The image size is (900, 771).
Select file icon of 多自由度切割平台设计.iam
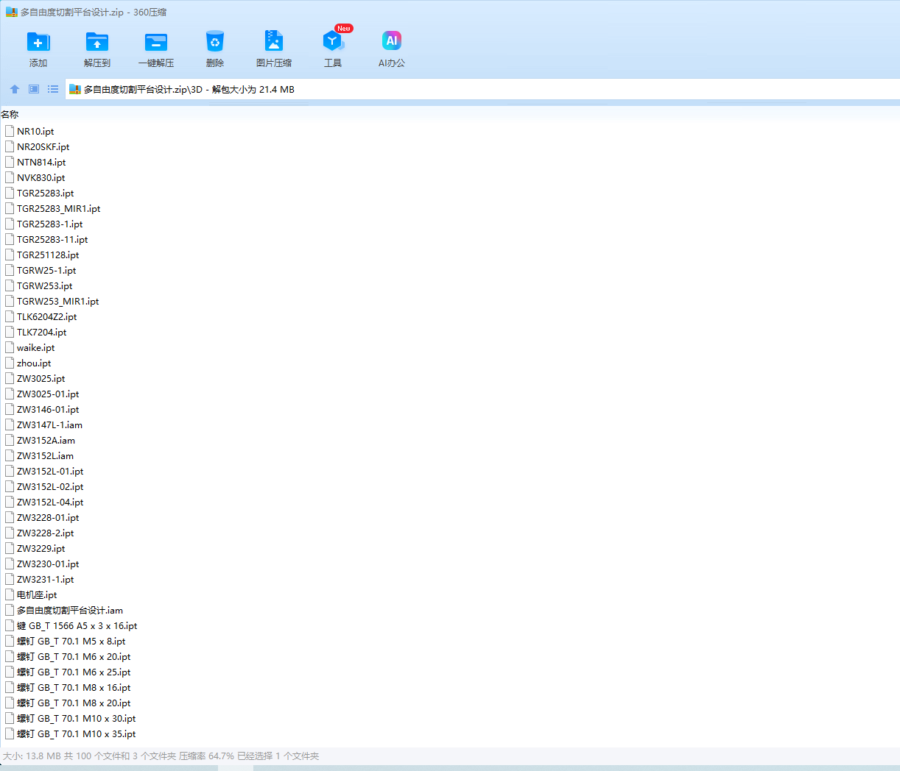click(10, 610)
